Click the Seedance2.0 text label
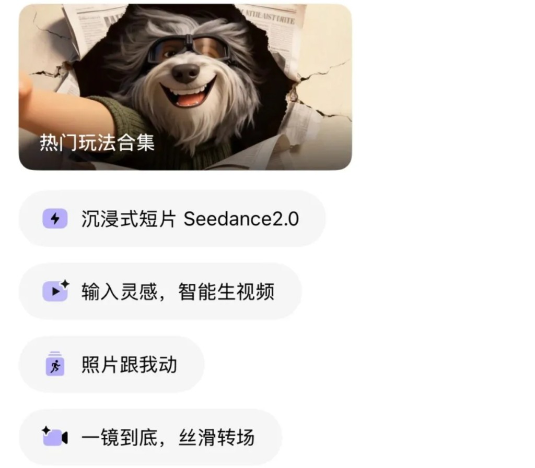 (x=241, y=219)
